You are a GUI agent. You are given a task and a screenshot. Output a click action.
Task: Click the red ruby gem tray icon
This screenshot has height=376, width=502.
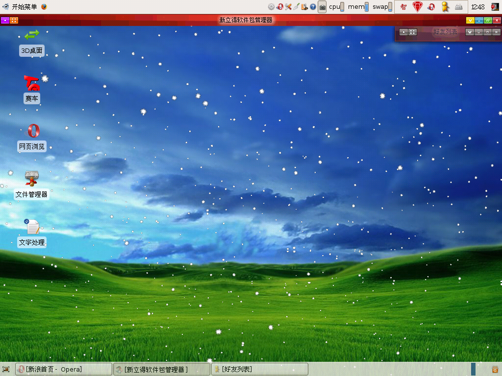pos(417,7)
